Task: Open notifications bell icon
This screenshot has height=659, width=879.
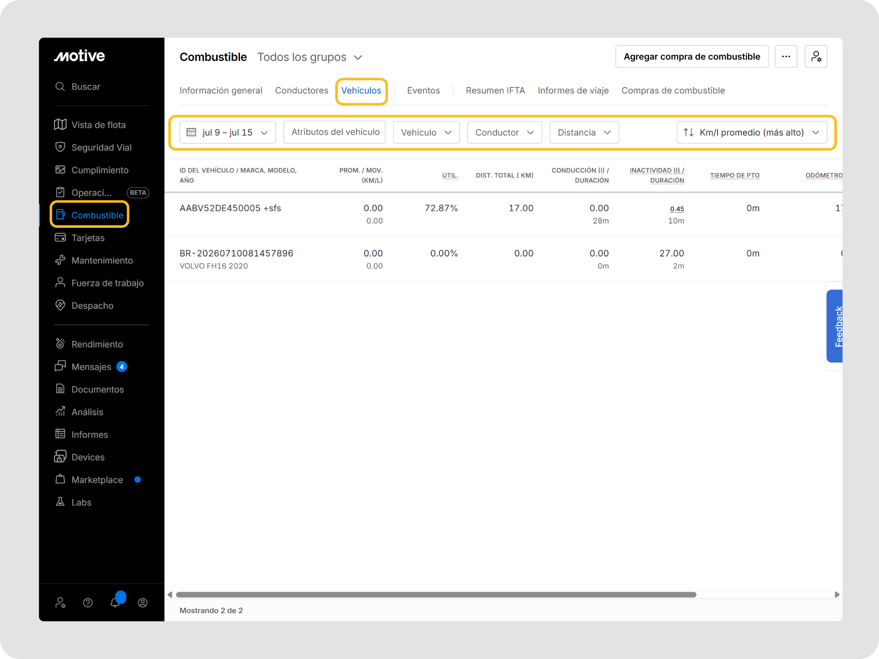Action: coord(115,603)
